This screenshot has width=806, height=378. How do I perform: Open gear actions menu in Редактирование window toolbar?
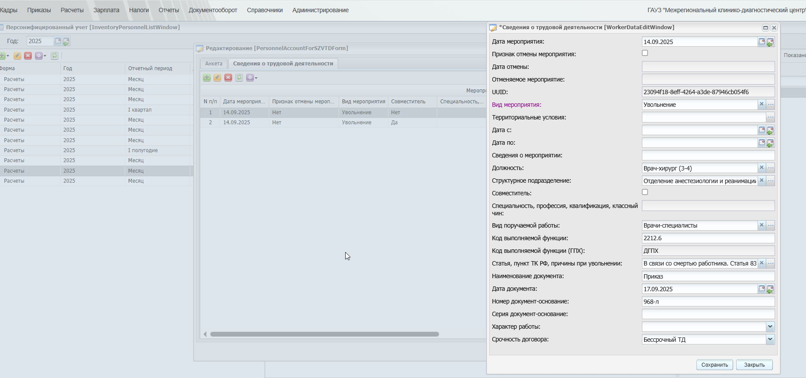[x=252, y=78]
